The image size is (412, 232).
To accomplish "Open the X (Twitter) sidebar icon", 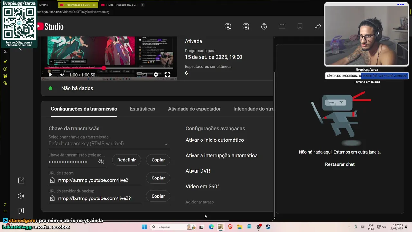I will coord(5,51).
